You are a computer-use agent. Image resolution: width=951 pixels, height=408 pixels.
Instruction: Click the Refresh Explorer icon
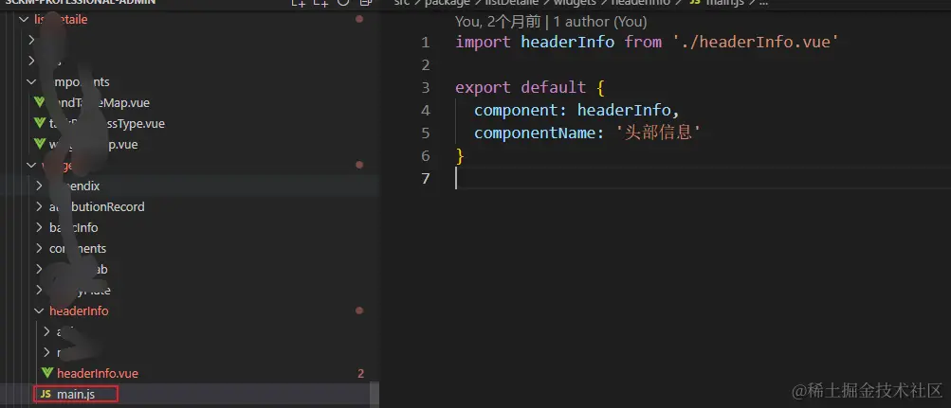pyautogui.click(x=343, y=2)
